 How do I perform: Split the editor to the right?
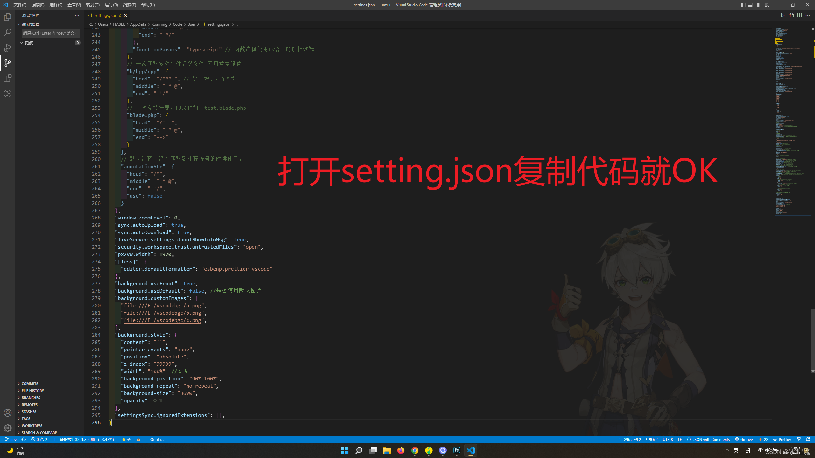tap(799, 15)
